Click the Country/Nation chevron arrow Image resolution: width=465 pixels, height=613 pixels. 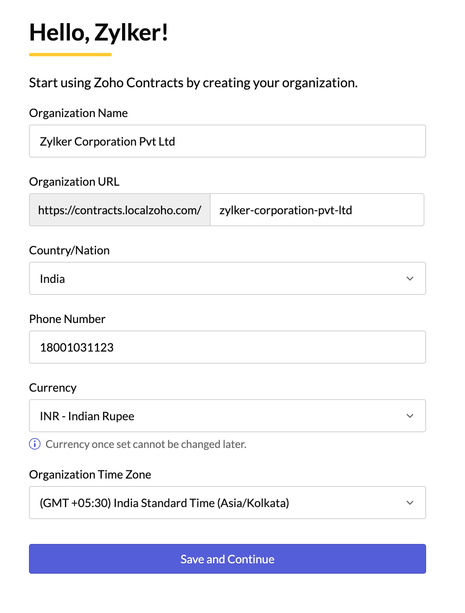click(410, 278)
